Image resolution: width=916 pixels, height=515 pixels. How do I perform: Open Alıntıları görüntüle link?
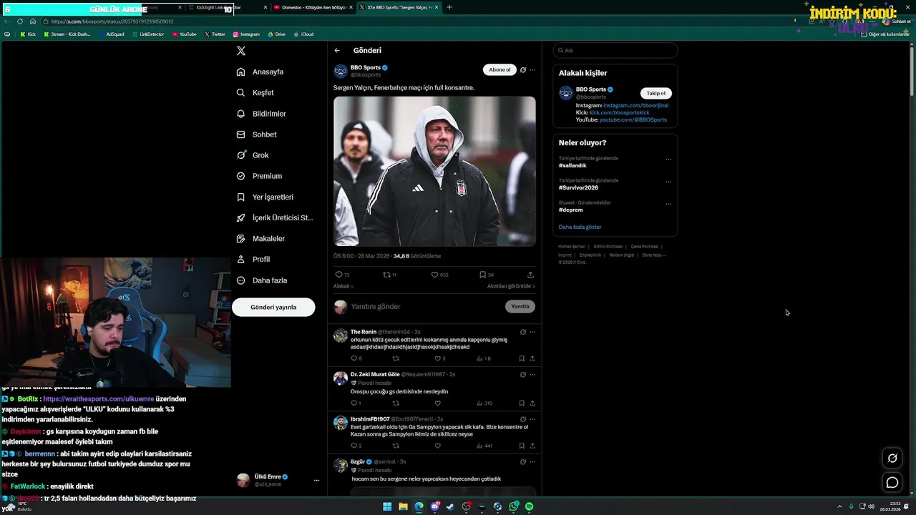[x=511, y=286]
